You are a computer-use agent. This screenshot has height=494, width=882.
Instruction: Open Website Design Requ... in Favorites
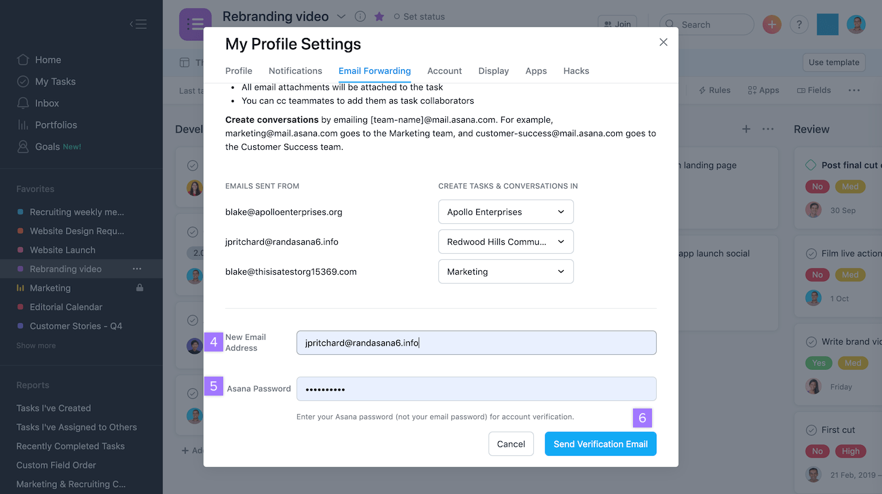click(x=77, y=231)
